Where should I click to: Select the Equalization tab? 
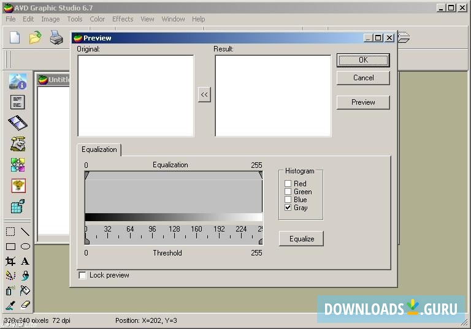(99, 149)
